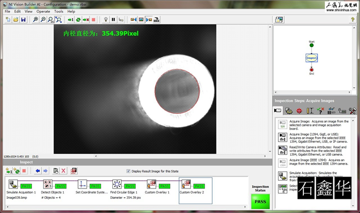
Task: Click right arrow of steps horizontal scrollbar
Action: tap(245, 207)
